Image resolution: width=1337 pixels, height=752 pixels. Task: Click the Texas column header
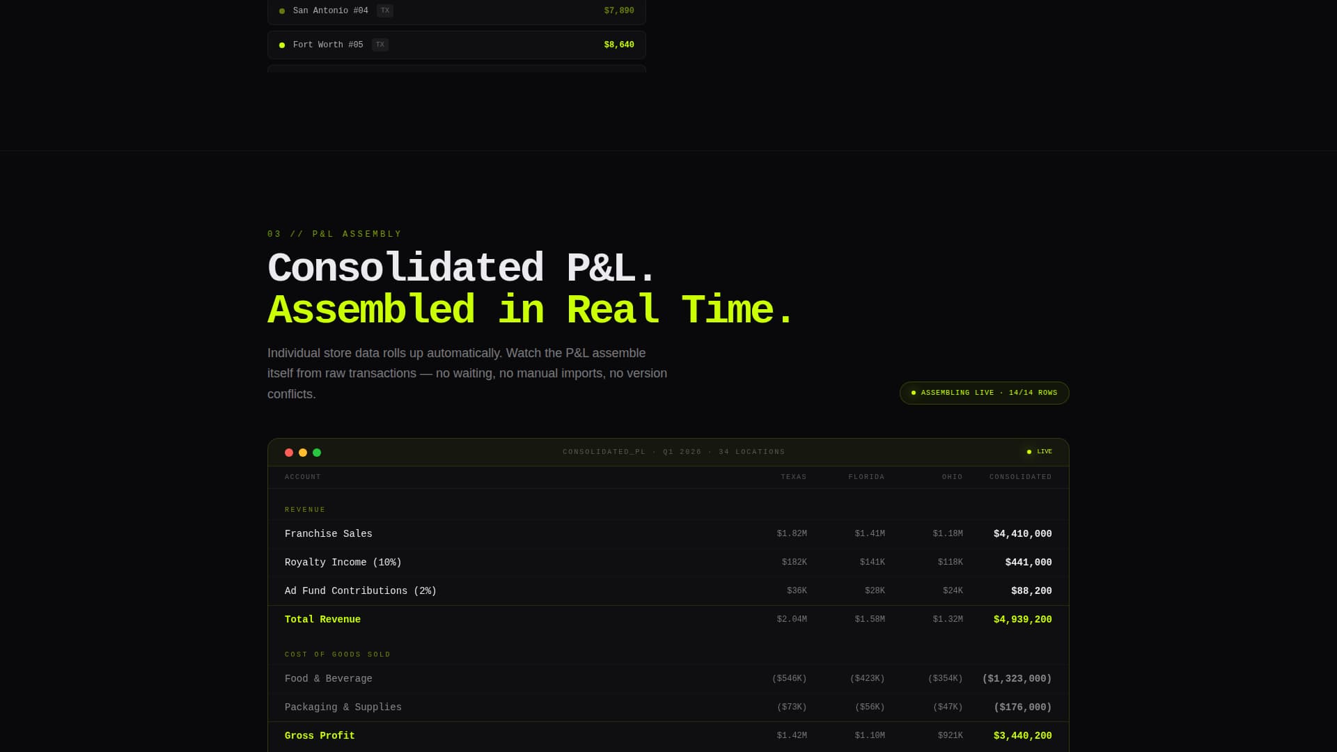(794, 477)
